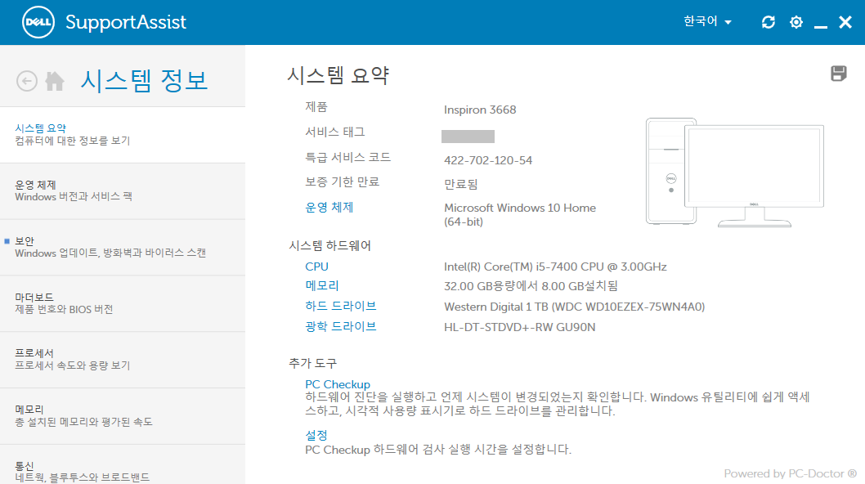Minimize the SupportAssist window
Screen dimensions: 865x484
[x=820, y=25]
